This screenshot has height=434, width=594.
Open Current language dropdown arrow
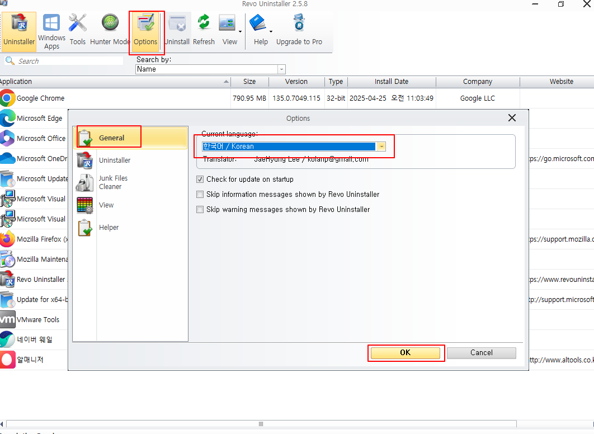(381, 147)
